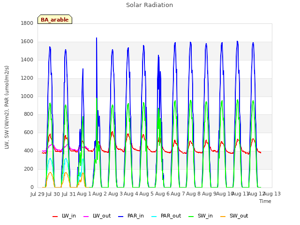This screenshot has width=300, height=225.
Task: Click the Aug 7 x-axis date label
Action: coord(178,194)
